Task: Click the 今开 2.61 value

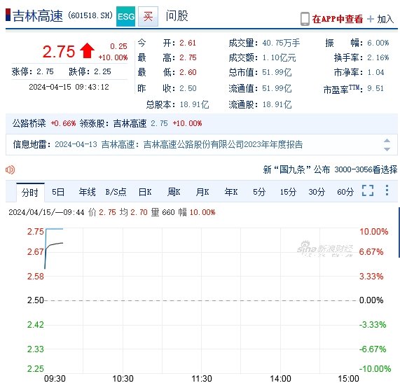Action: (188, 43)
